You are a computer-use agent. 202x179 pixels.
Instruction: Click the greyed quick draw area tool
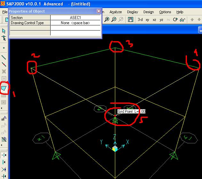(4, 102)
